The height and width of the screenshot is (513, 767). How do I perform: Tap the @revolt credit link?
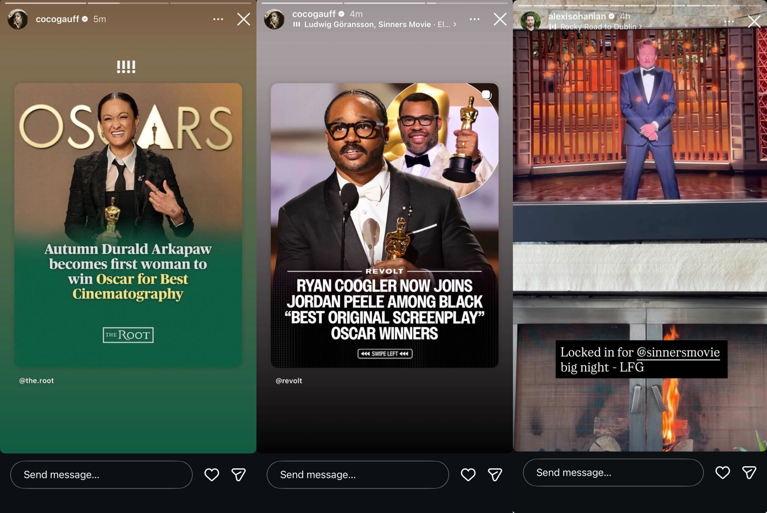[289, 381]
